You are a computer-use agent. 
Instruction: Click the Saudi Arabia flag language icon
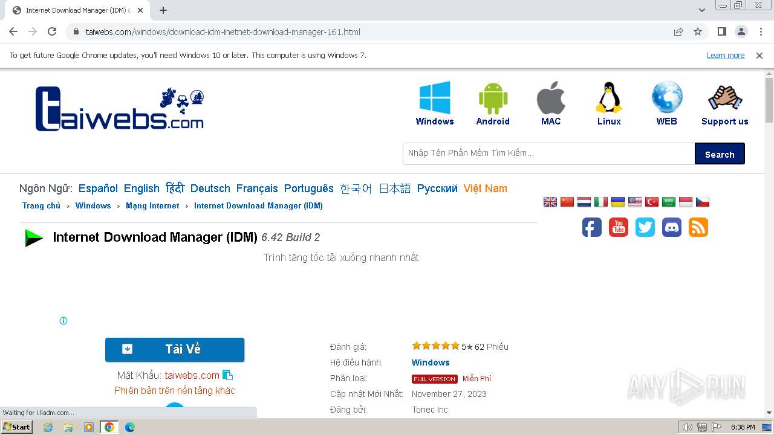(669, 202)
